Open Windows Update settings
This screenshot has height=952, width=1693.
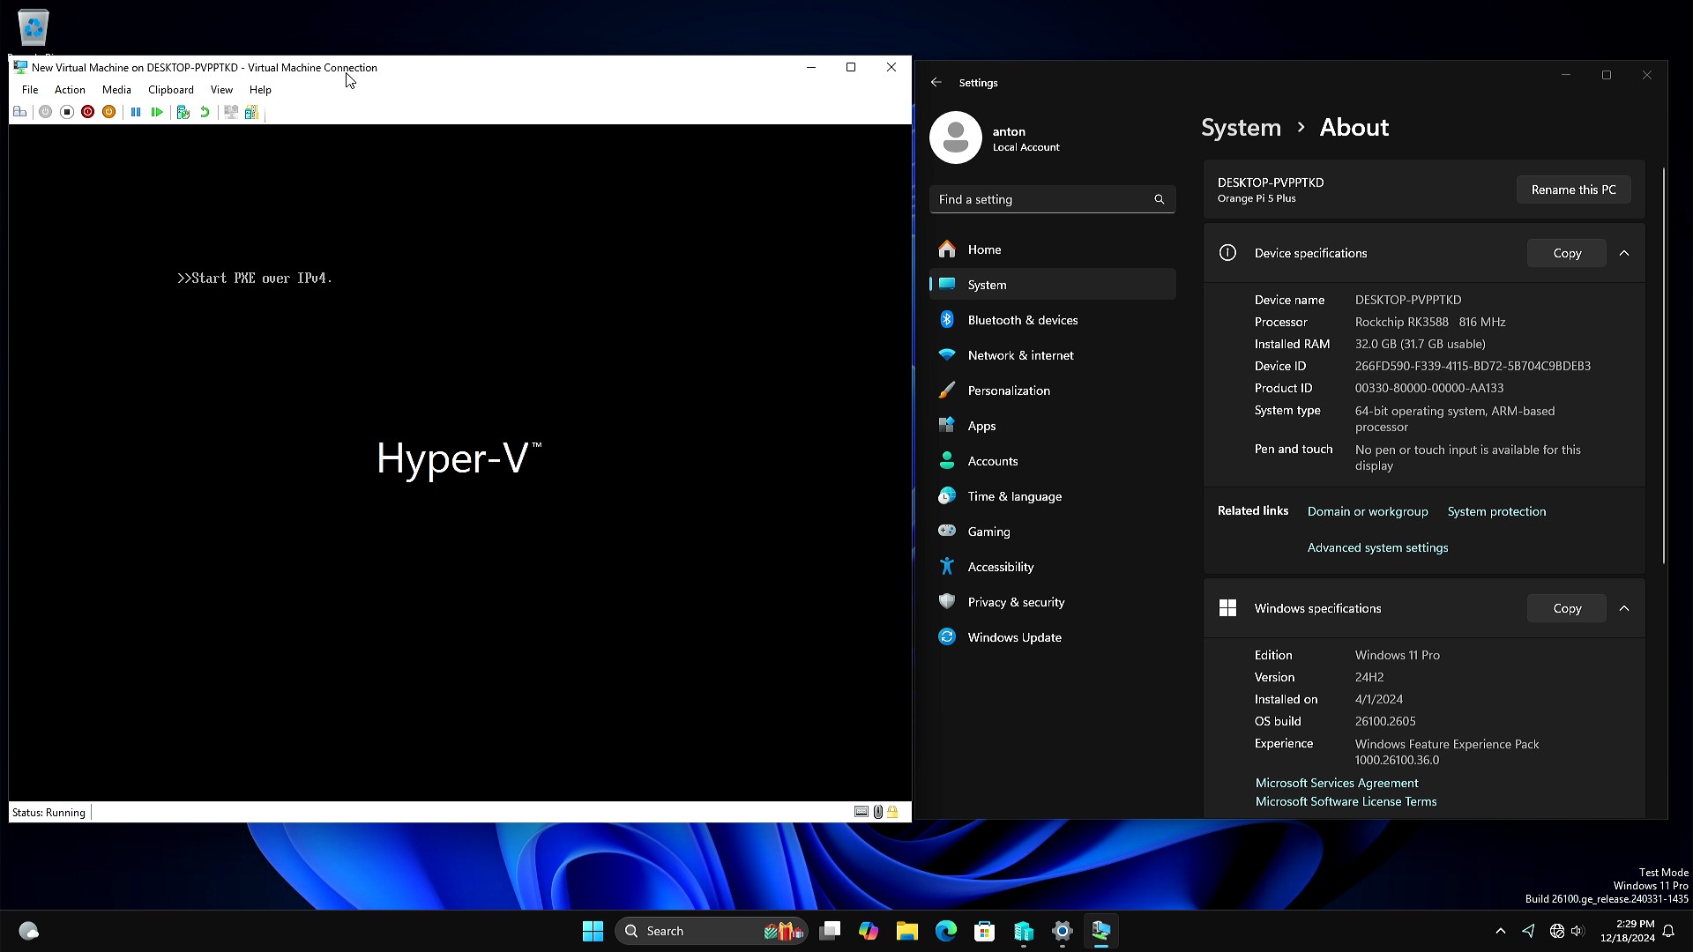coord(1052,637)
